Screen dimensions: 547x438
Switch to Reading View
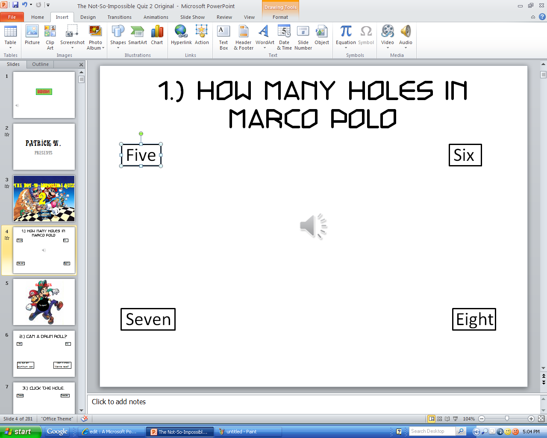447,419
